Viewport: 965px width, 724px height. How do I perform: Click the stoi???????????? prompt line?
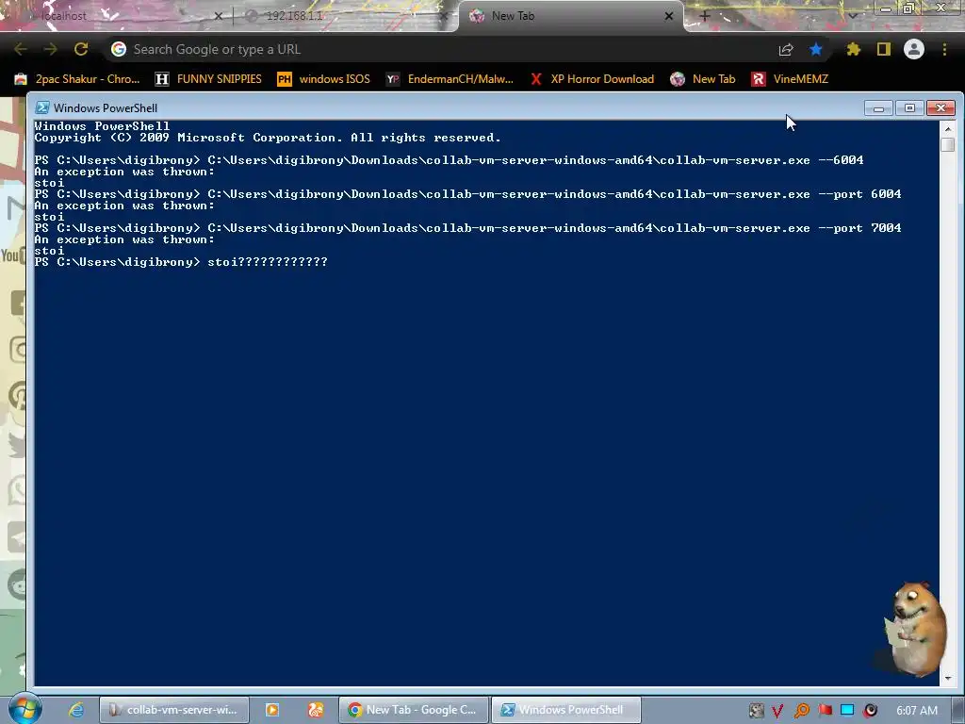pos(181,262)
